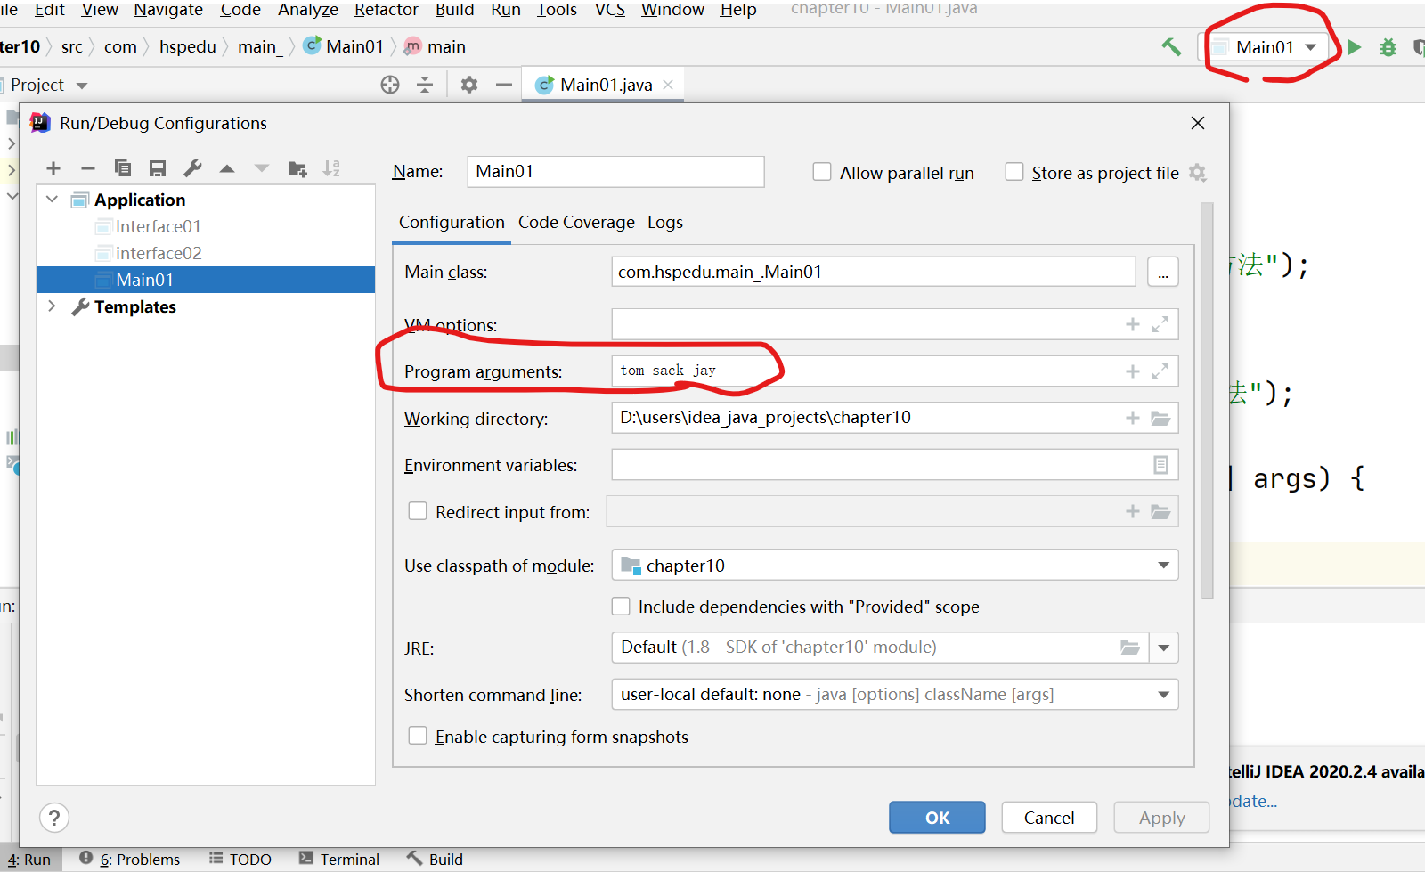Open the Shorten command line dropdown
This screenshot has width=1425, height=872.
point(1162,695)
